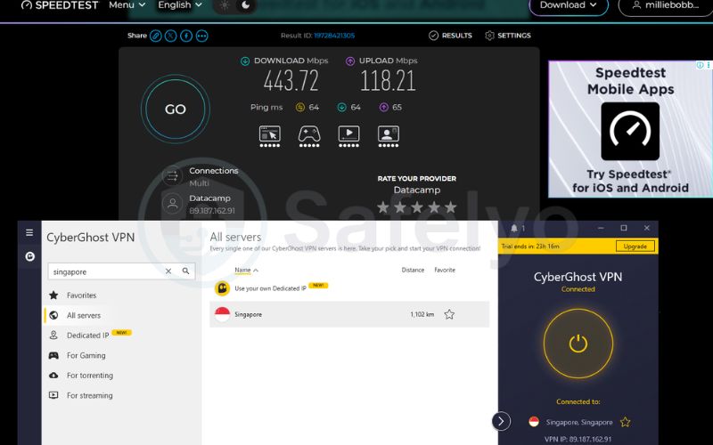Collapse server list with arrow button
This screenshot has width=713, height=445.
[501, 421]
